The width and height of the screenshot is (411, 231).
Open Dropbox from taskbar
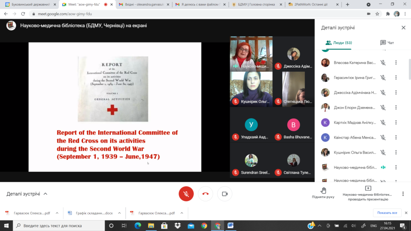click(177, 225)
